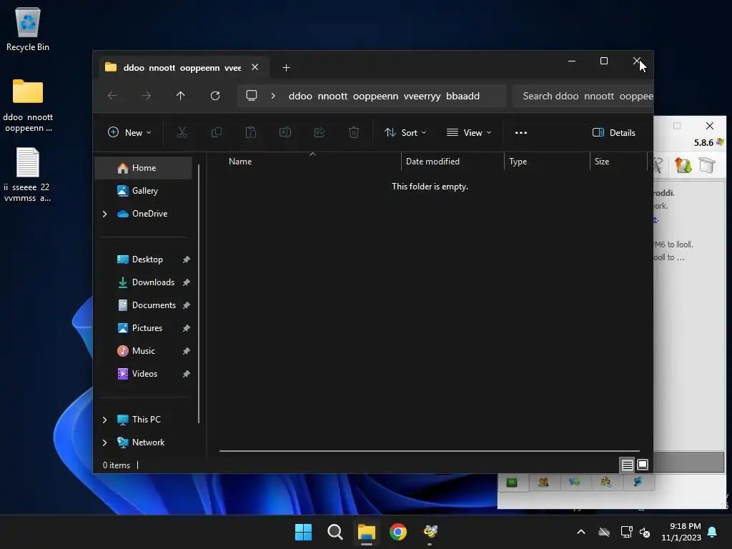This screenshot has height=549, width=732.
Task: Click the address bar folder path text
Action: click(x=384, y=97)
